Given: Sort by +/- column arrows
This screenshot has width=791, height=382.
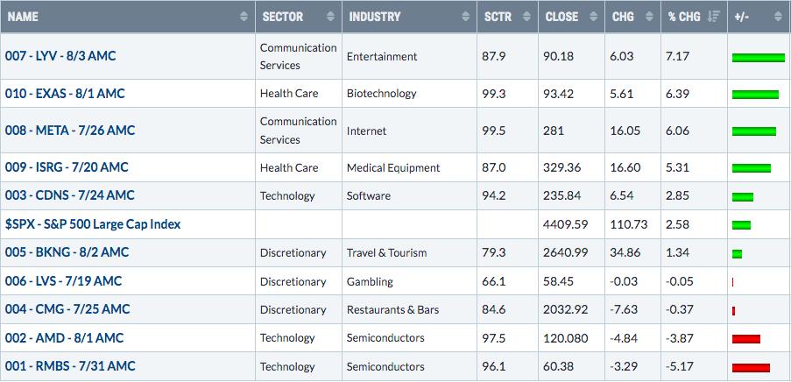Looking at the screenshot, I should (x=777, y=17).
